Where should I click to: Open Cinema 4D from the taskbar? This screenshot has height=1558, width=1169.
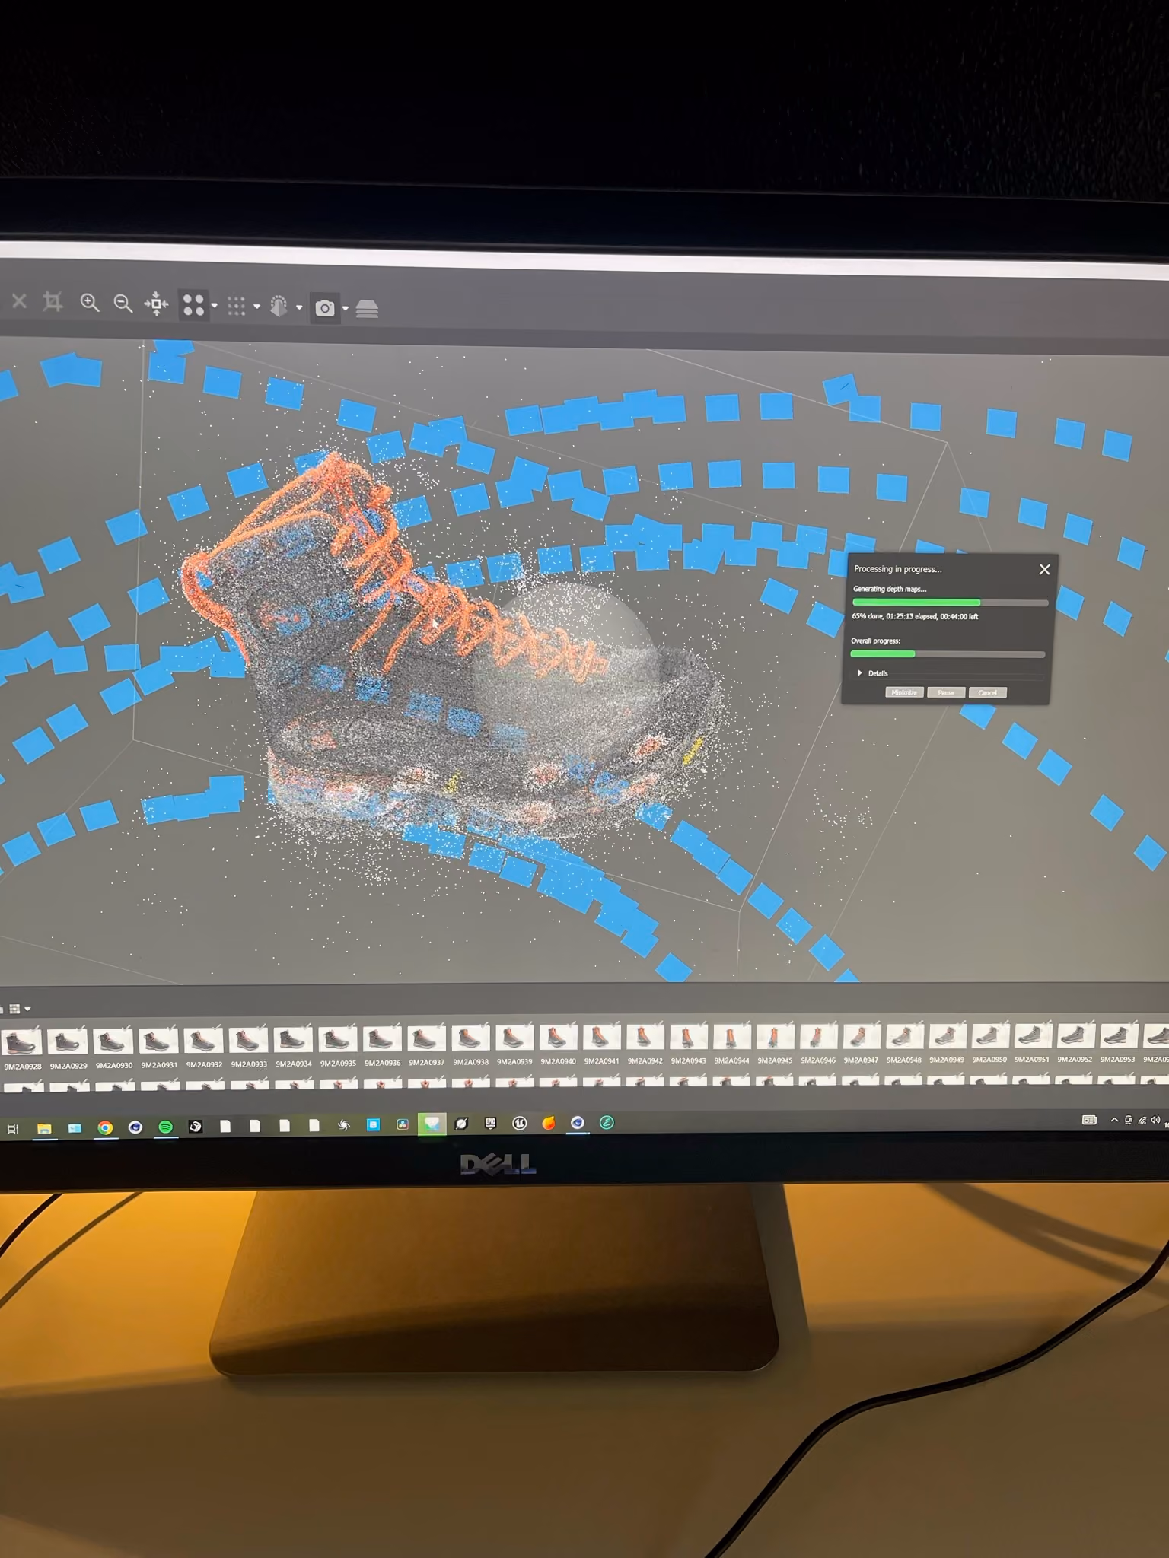135,1127
